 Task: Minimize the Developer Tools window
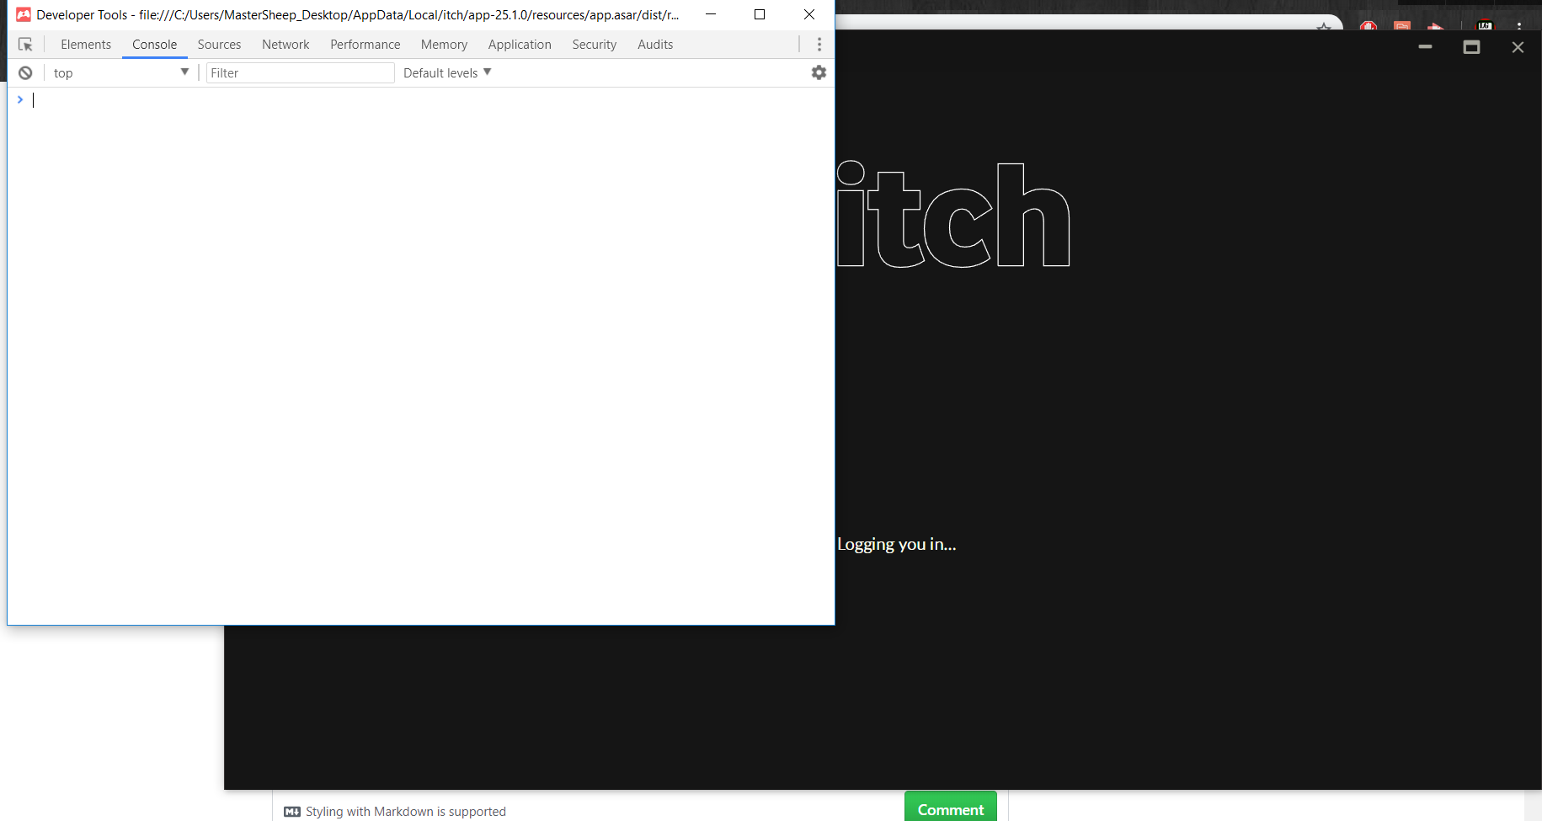(711, 14)
